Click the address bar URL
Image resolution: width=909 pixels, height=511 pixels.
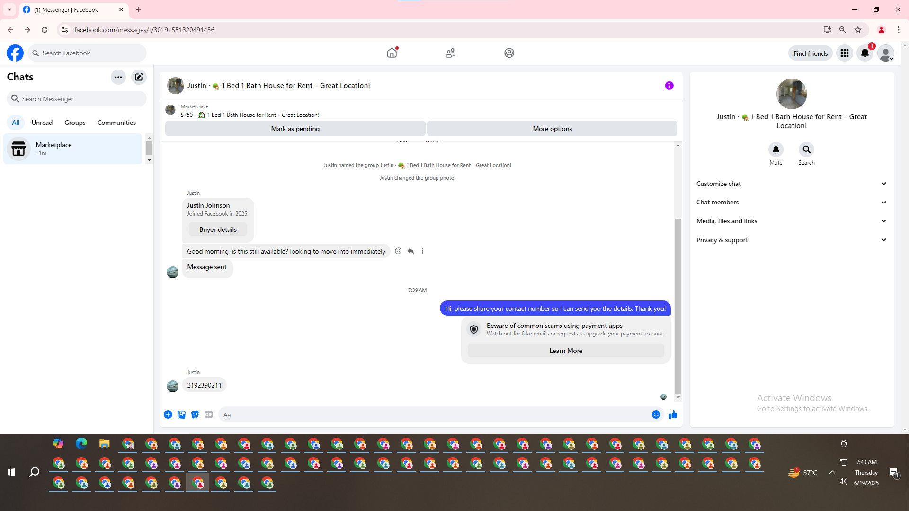[144, 30]
